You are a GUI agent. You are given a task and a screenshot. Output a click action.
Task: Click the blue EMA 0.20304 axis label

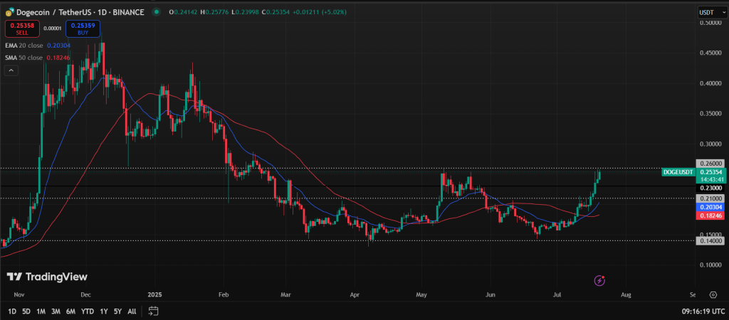tap(711, 207)
